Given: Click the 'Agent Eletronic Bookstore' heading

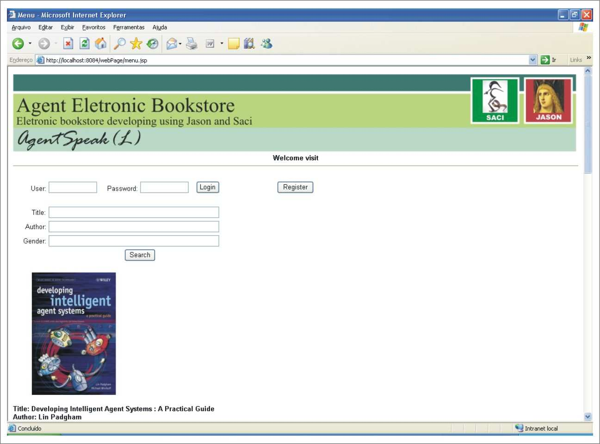Looking at the screenshot, I should click(126, 106).
